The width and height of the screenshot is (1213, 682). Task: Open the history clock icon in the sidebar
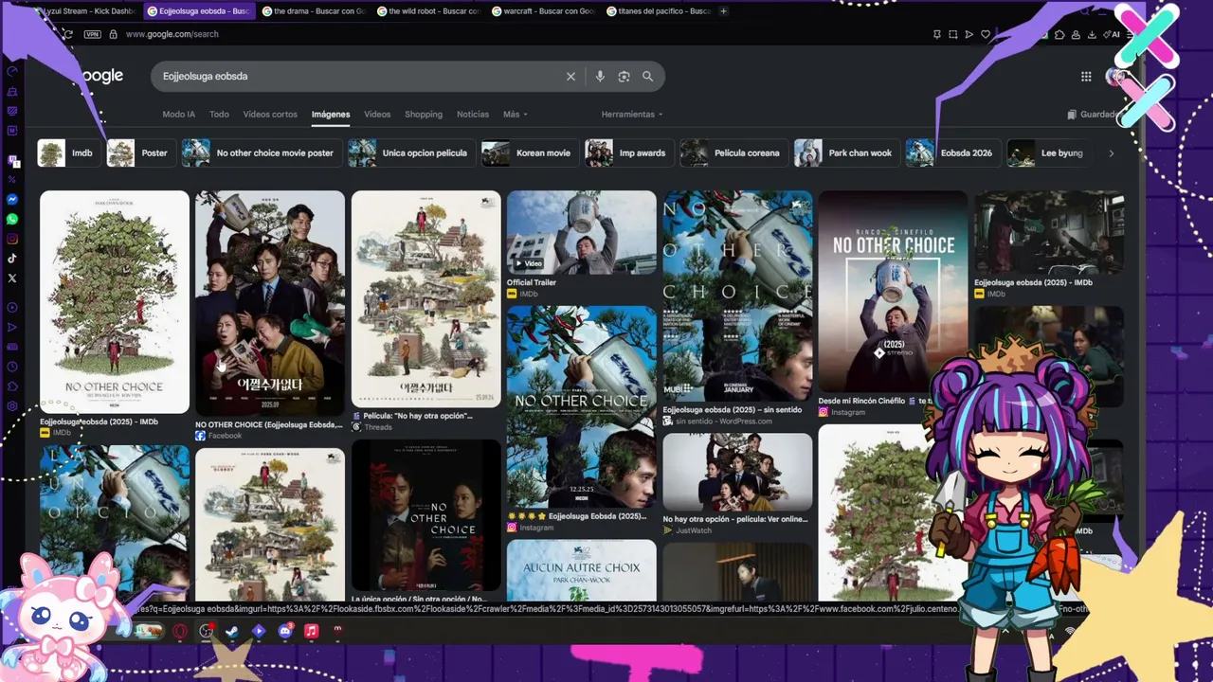pyautogui.click(x=12, y=367)
